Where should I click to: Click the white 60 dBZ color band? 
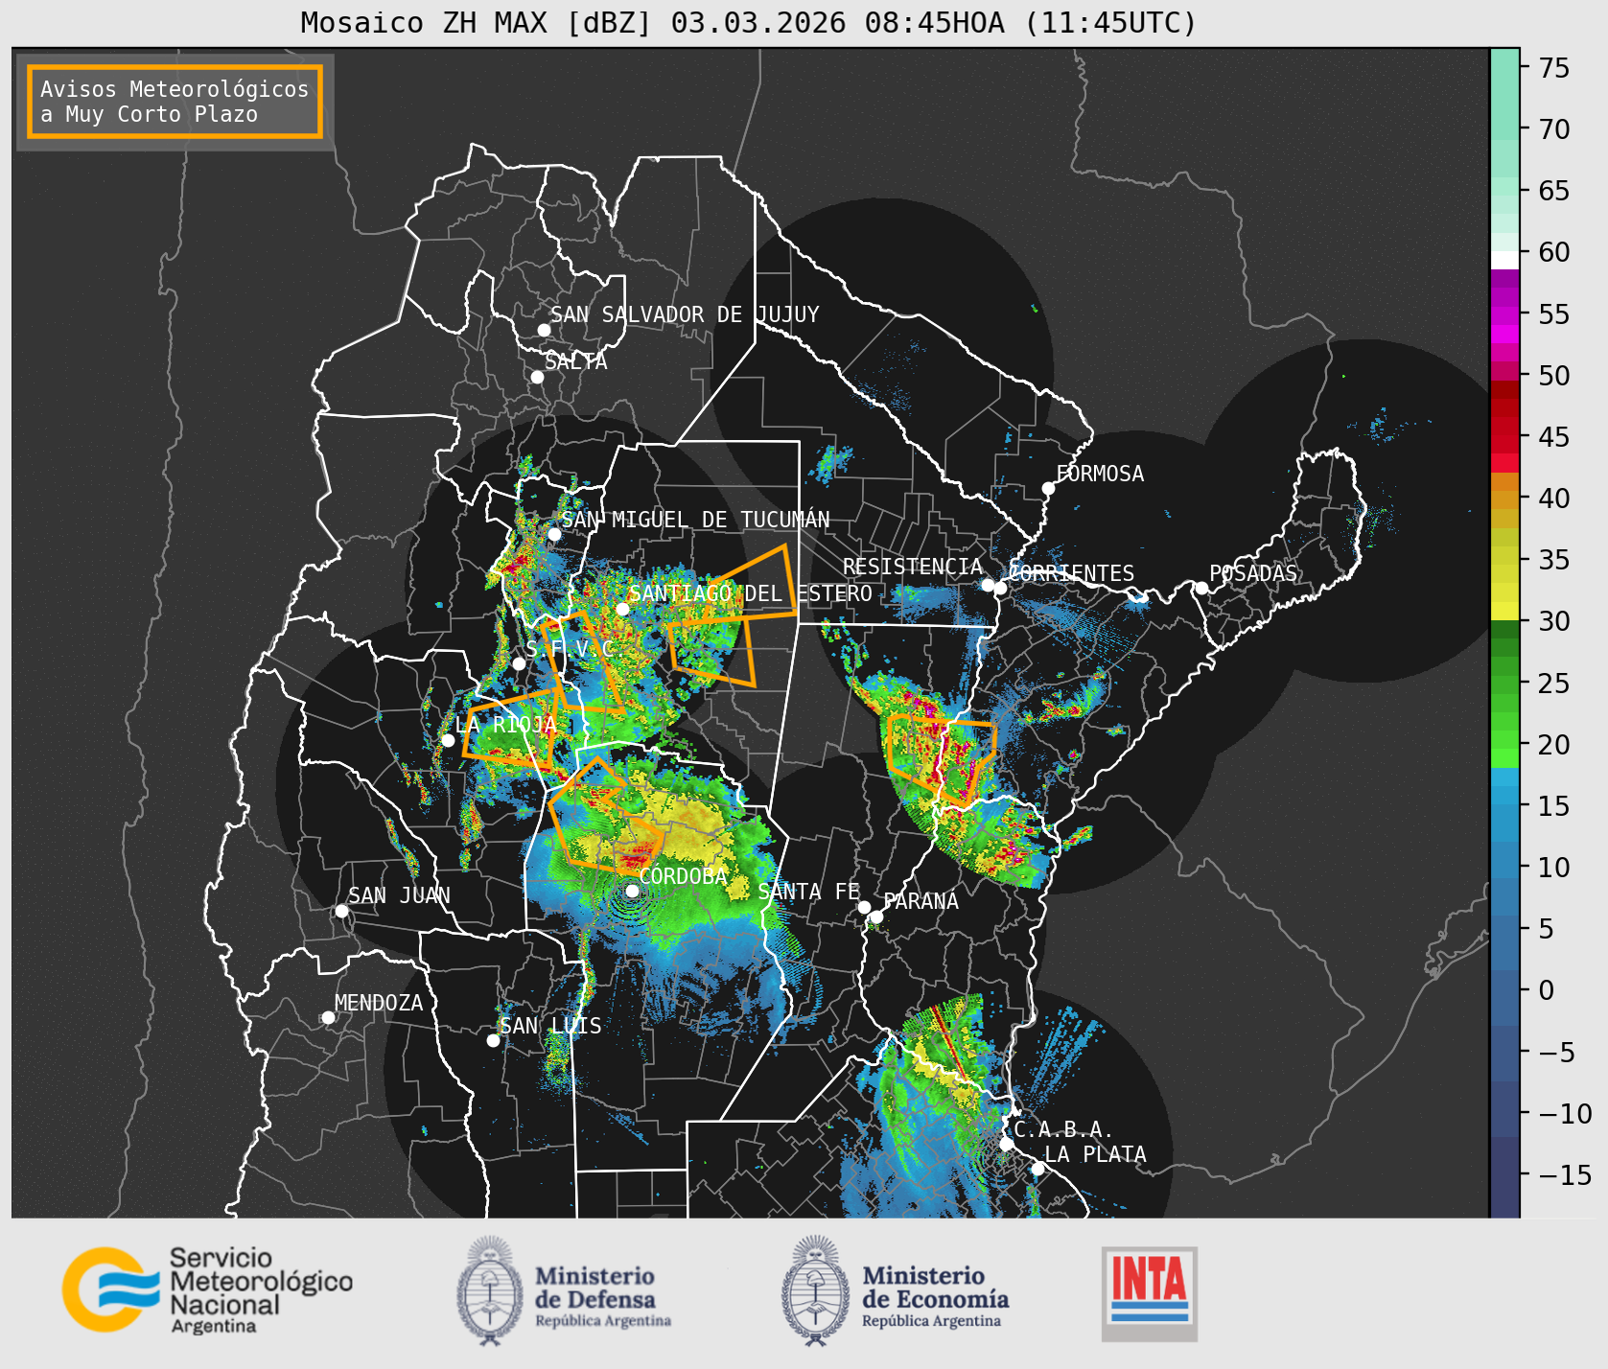(x=1504, y=260)
